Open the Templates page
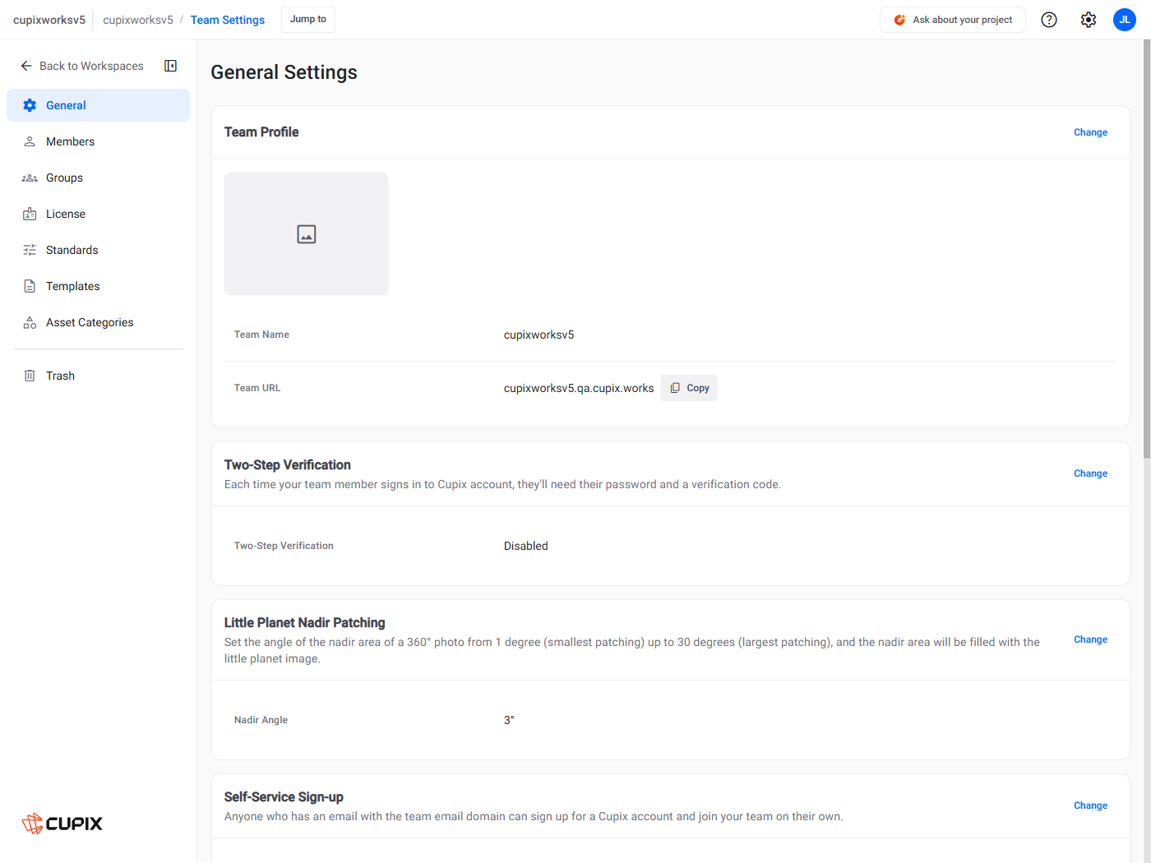Viewport: 1151px width, 863px height. click(99, 286)
